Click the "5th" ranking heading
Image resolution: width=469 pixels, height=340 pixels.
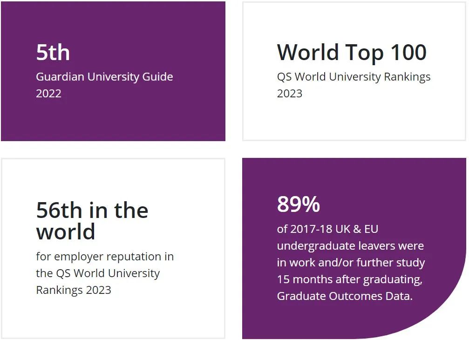click(53, 52)
